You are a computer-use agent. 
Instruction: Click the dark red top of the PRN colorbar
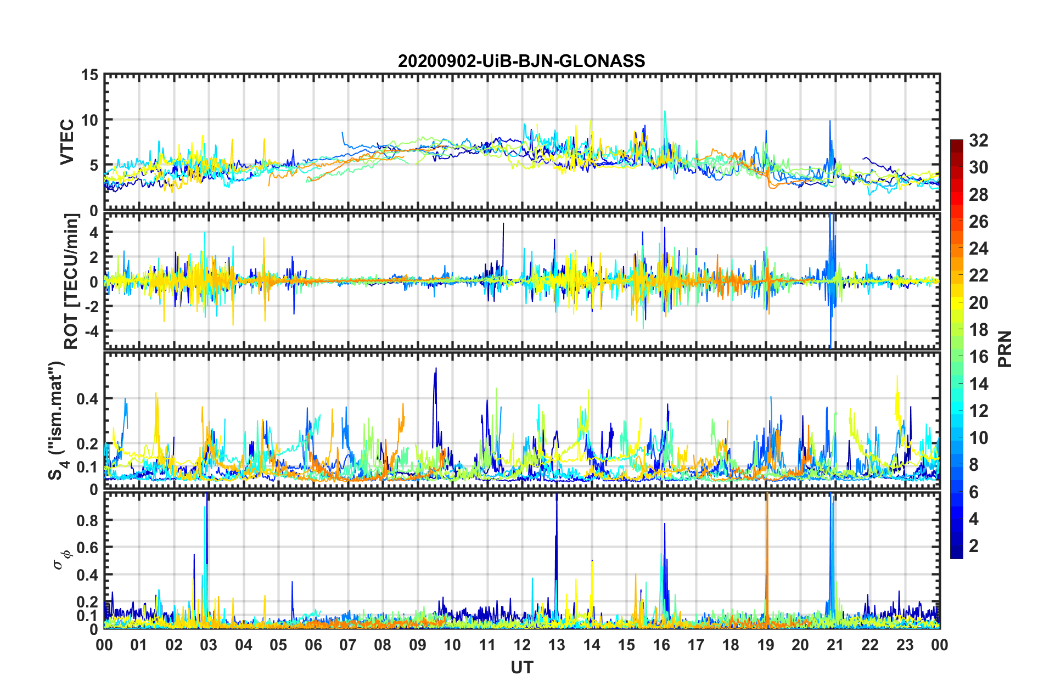[957, 145]
